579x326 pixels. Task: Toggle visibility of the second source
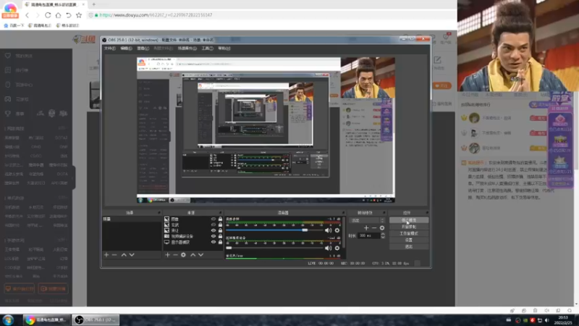pos(214,225)
